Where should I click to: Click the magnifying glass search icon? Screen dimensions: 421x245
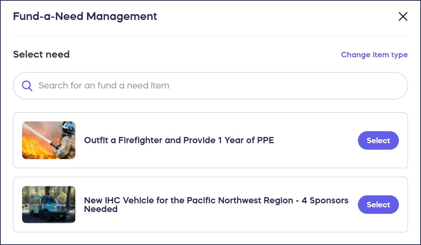pos(27,86)
